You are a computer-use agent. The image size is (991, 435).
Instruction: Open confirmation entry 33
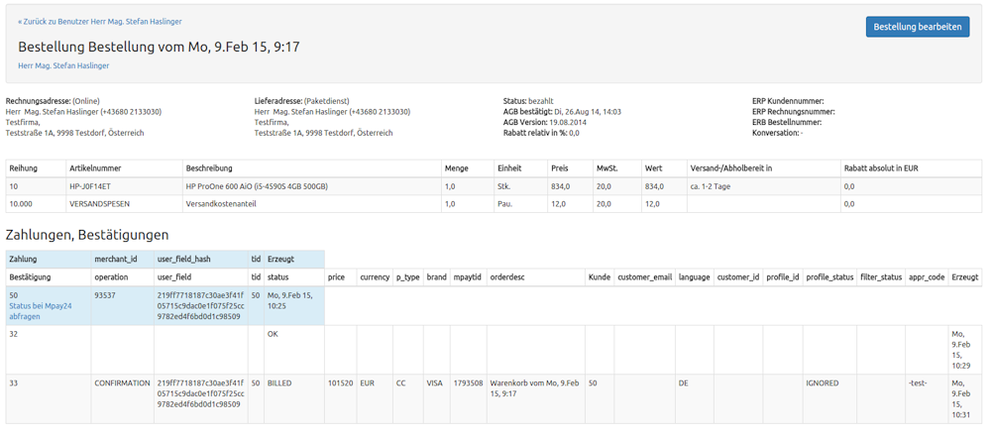click(14, 382)
